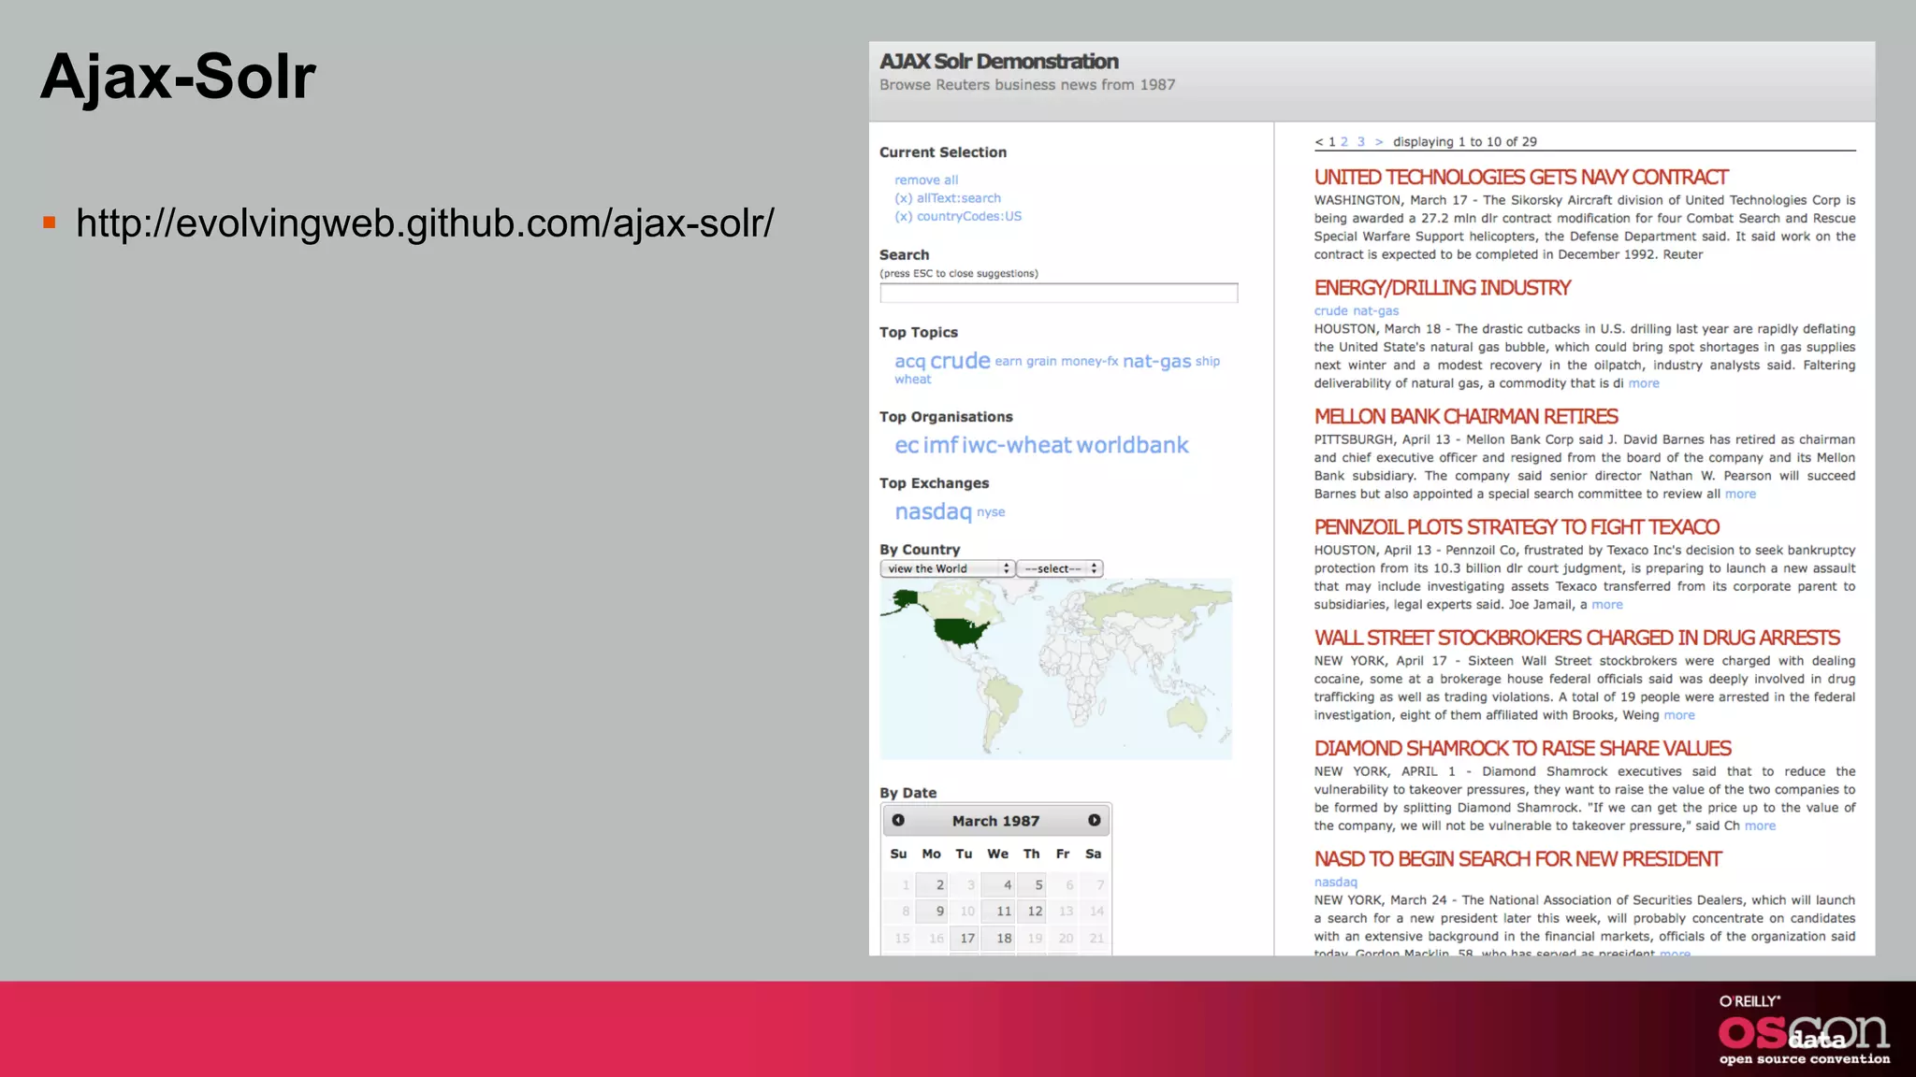
Task: Select March 2 in calendar
Action: [x=932, y=884]
